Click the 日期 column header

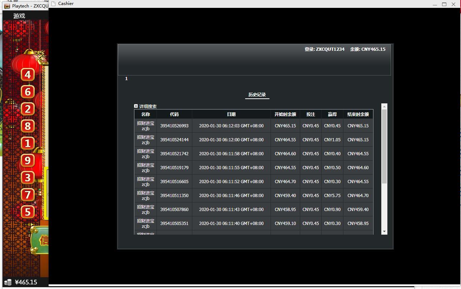click(x=231, y=114)
